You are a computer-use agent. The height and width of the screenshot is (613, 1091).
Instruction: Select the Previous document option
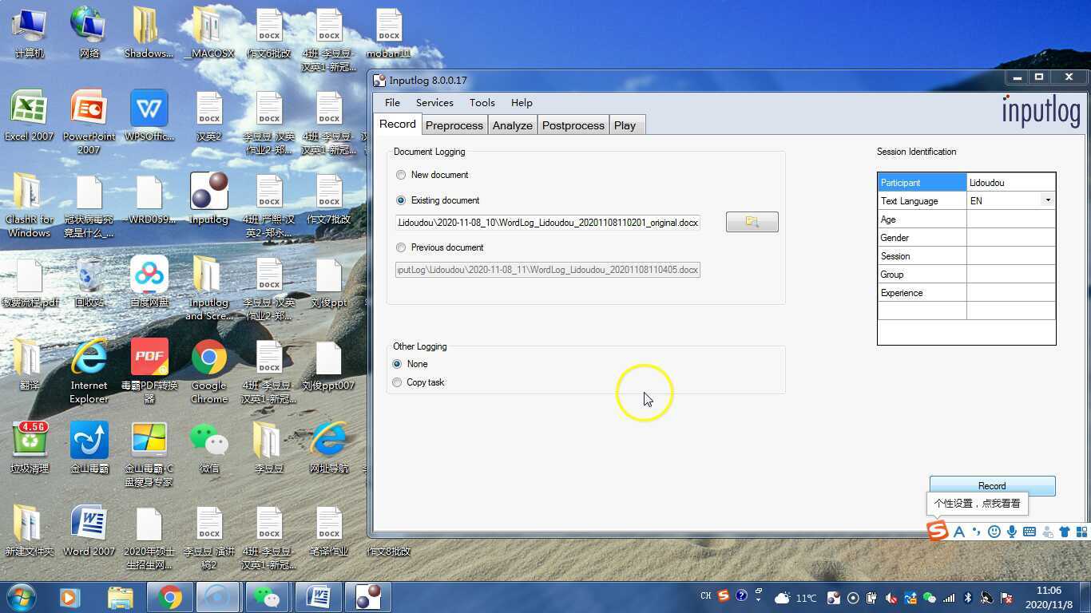tap(401, 247)
